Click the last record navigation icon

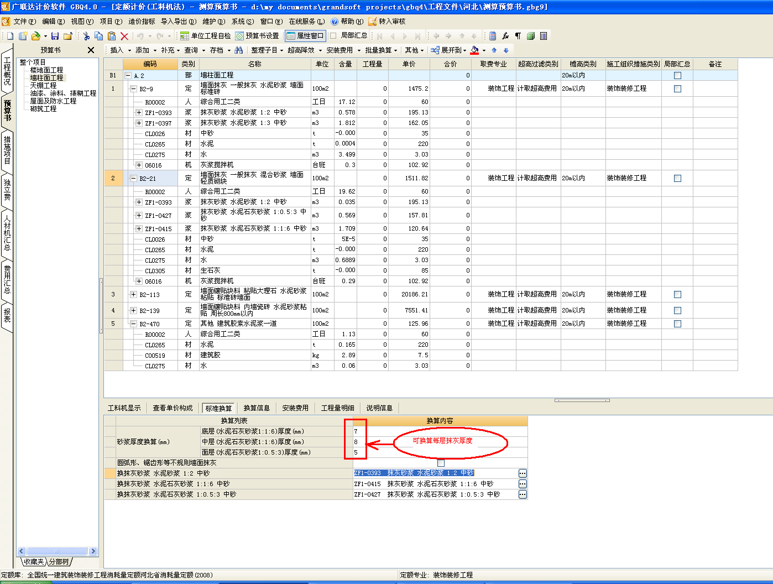coord(417,36)
